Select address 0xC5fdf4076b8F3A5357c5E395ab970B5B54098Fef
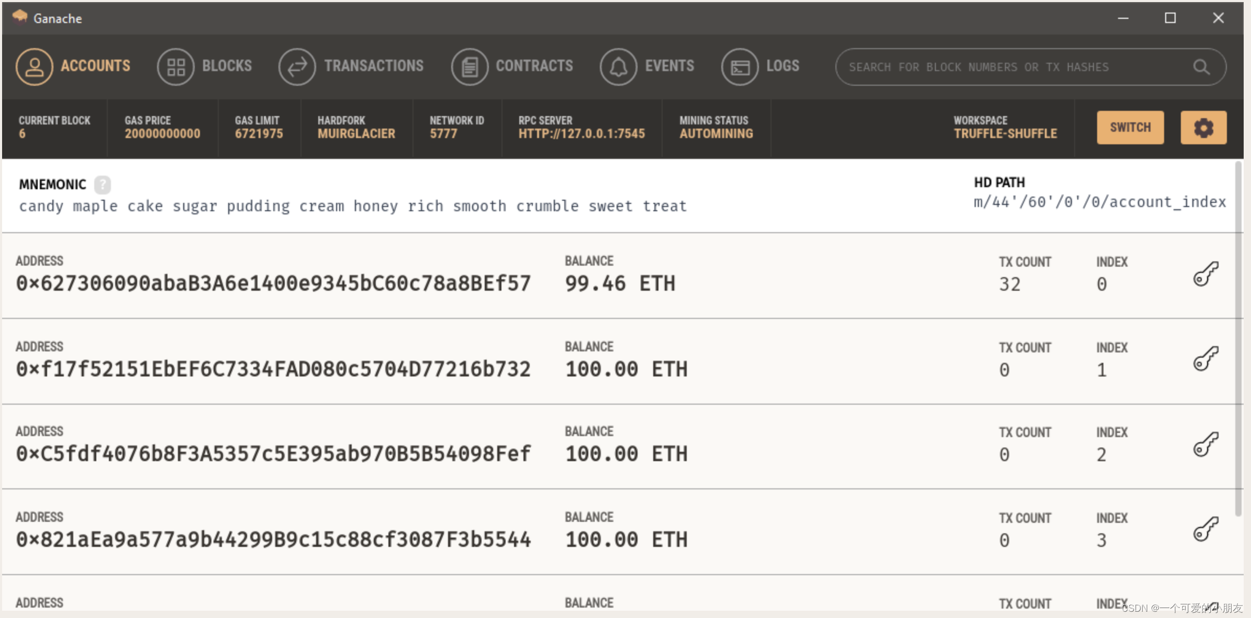1251x618 pixels. [x=273, y=454]
